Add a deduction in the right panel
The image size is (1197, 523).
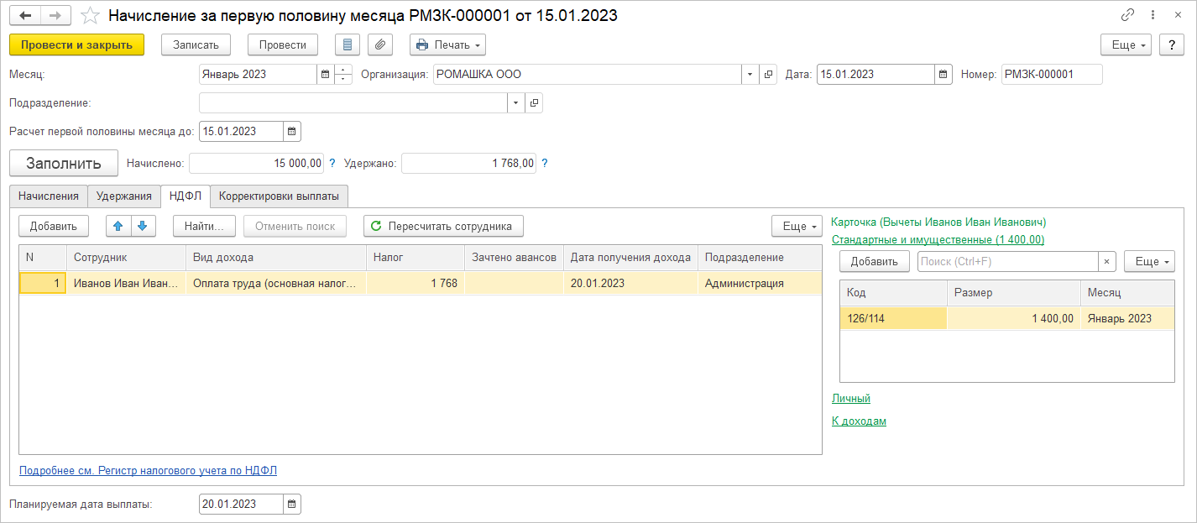tap(875, 262)
